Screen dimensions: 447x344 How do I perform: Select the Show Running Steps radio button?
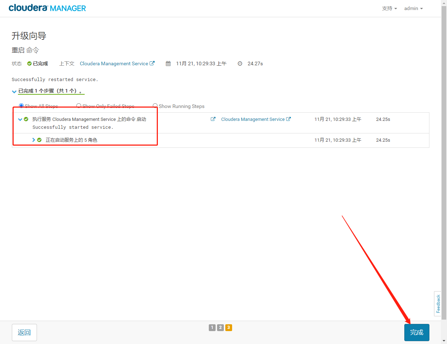(x=155, y=106)
